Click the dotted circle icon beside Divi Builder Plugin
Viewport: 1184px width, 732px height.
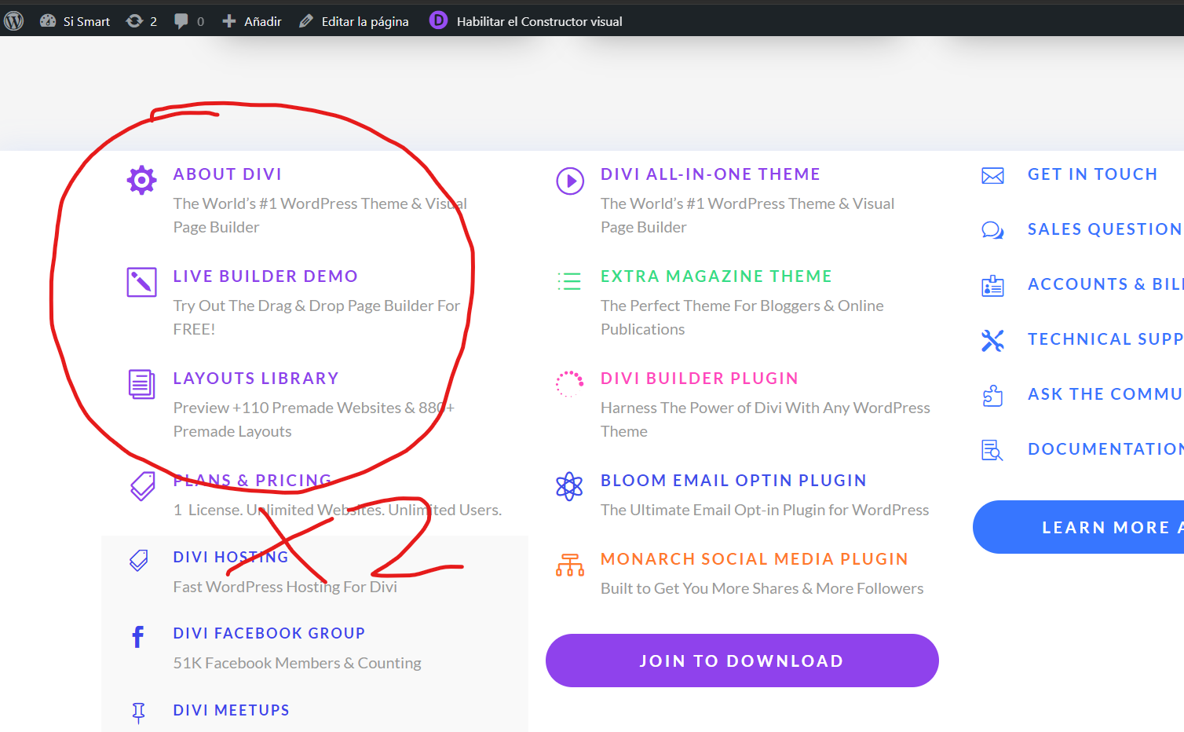pyautogui.click(x=569, y=383)
